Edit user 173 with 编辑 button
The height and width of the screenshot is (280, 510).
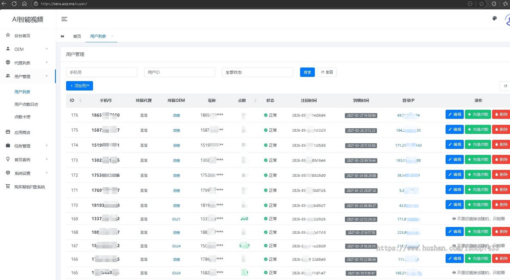pyautogui.click(x=455, y=159)
